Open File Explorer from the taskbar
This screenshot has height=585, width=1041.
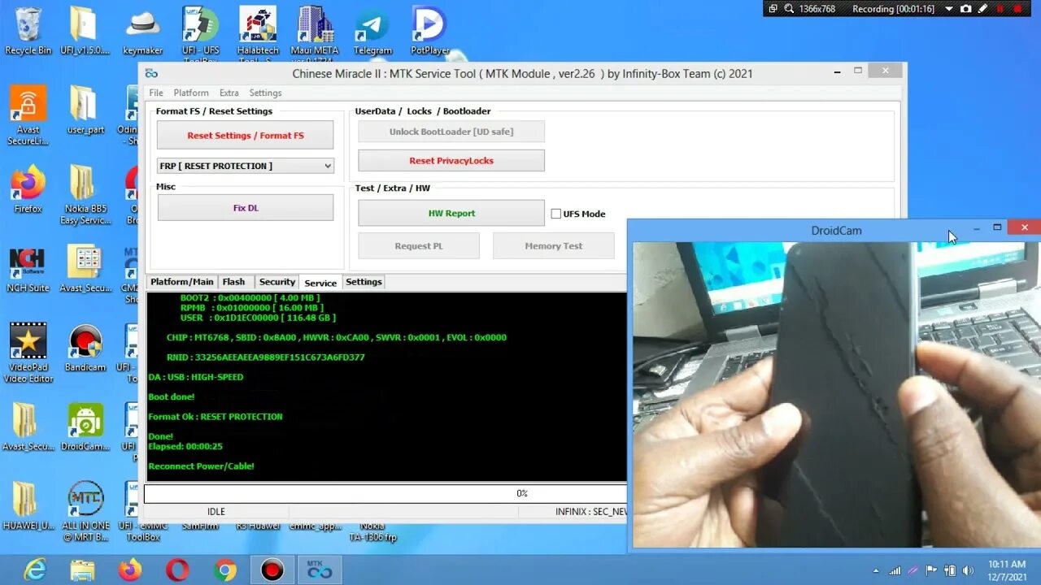pyautogui.click(x=82, y=570)
